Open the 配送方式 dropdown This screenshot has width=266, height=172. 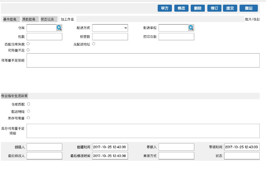click(110, 28)
